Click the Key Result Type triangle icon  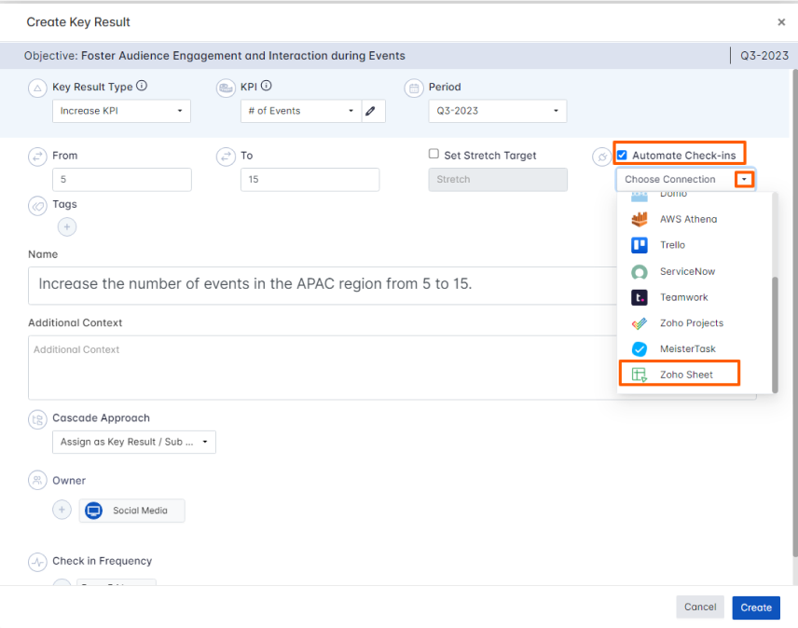pos(37,88)
